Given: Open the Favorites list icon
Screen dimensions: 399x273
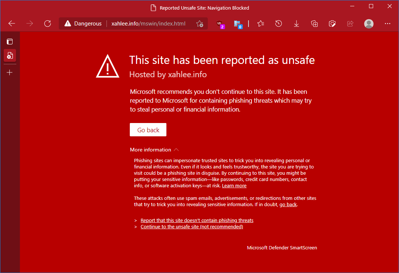Looking at the screenshot, I should (261, 24).
